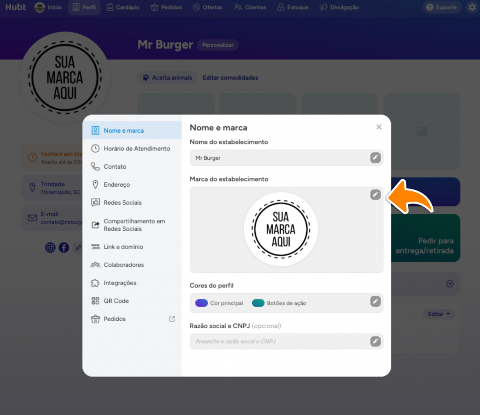The width and height of the screenshot is (480, 415).
Task: Click the Fechará em breve hours card
Action: coord(52,158)
